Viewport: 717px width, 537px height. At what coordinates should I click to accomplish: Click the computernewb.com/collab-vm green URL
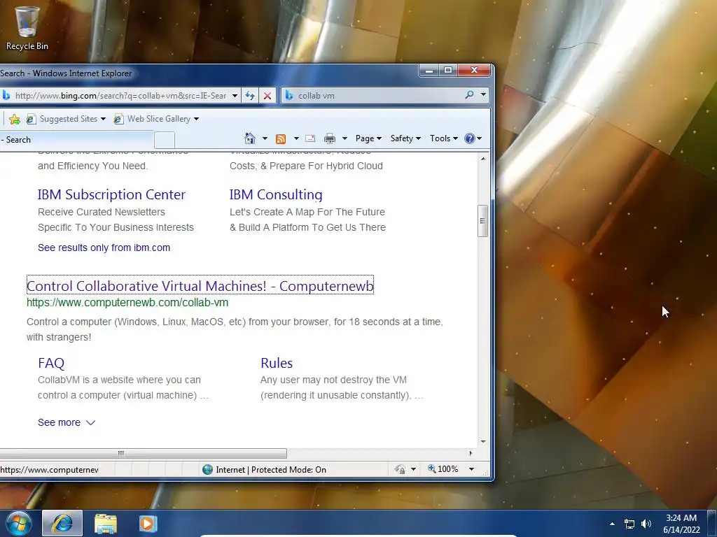(x=127, y=303)
